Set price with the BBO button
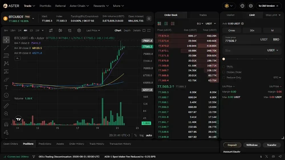 pos(276,39)
